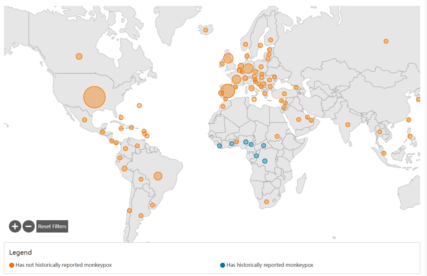Click the Bermuda marker in the Atlantic

coord(139,106)
